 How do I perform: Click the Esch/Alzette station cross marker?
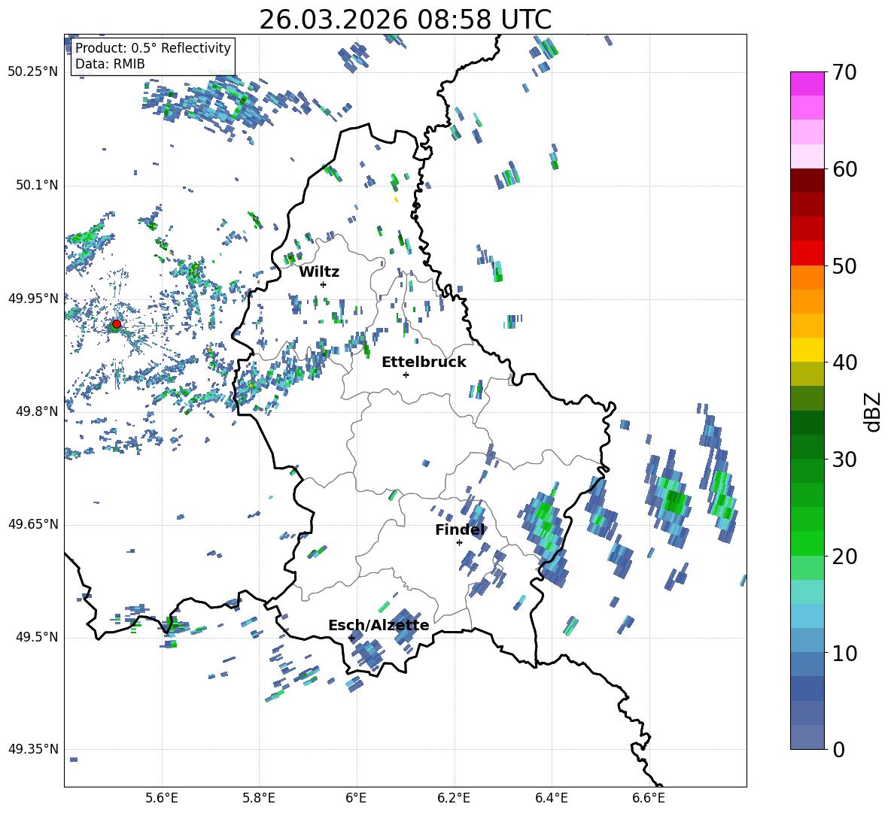point(351,638)
